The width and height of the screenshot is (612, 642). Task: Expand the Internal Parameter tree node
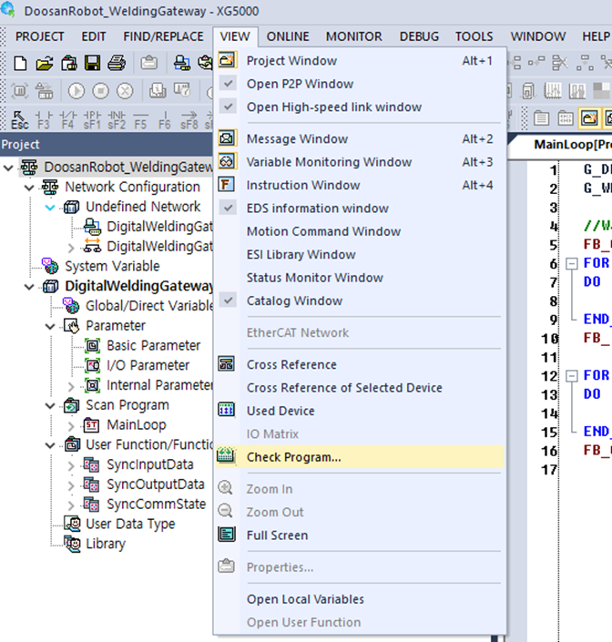click(x=72, y=386)
